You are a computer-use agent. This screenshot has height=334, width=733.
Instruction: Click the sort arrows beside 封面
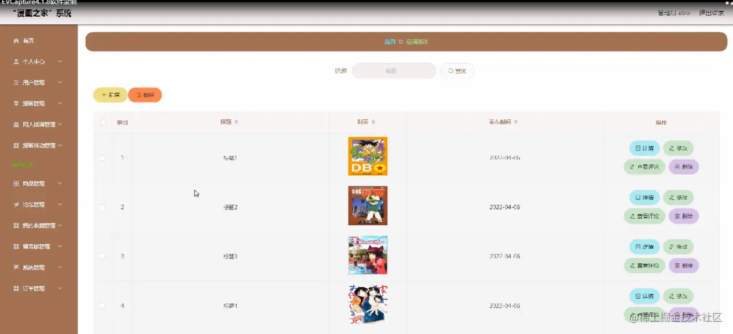[373, 122]
